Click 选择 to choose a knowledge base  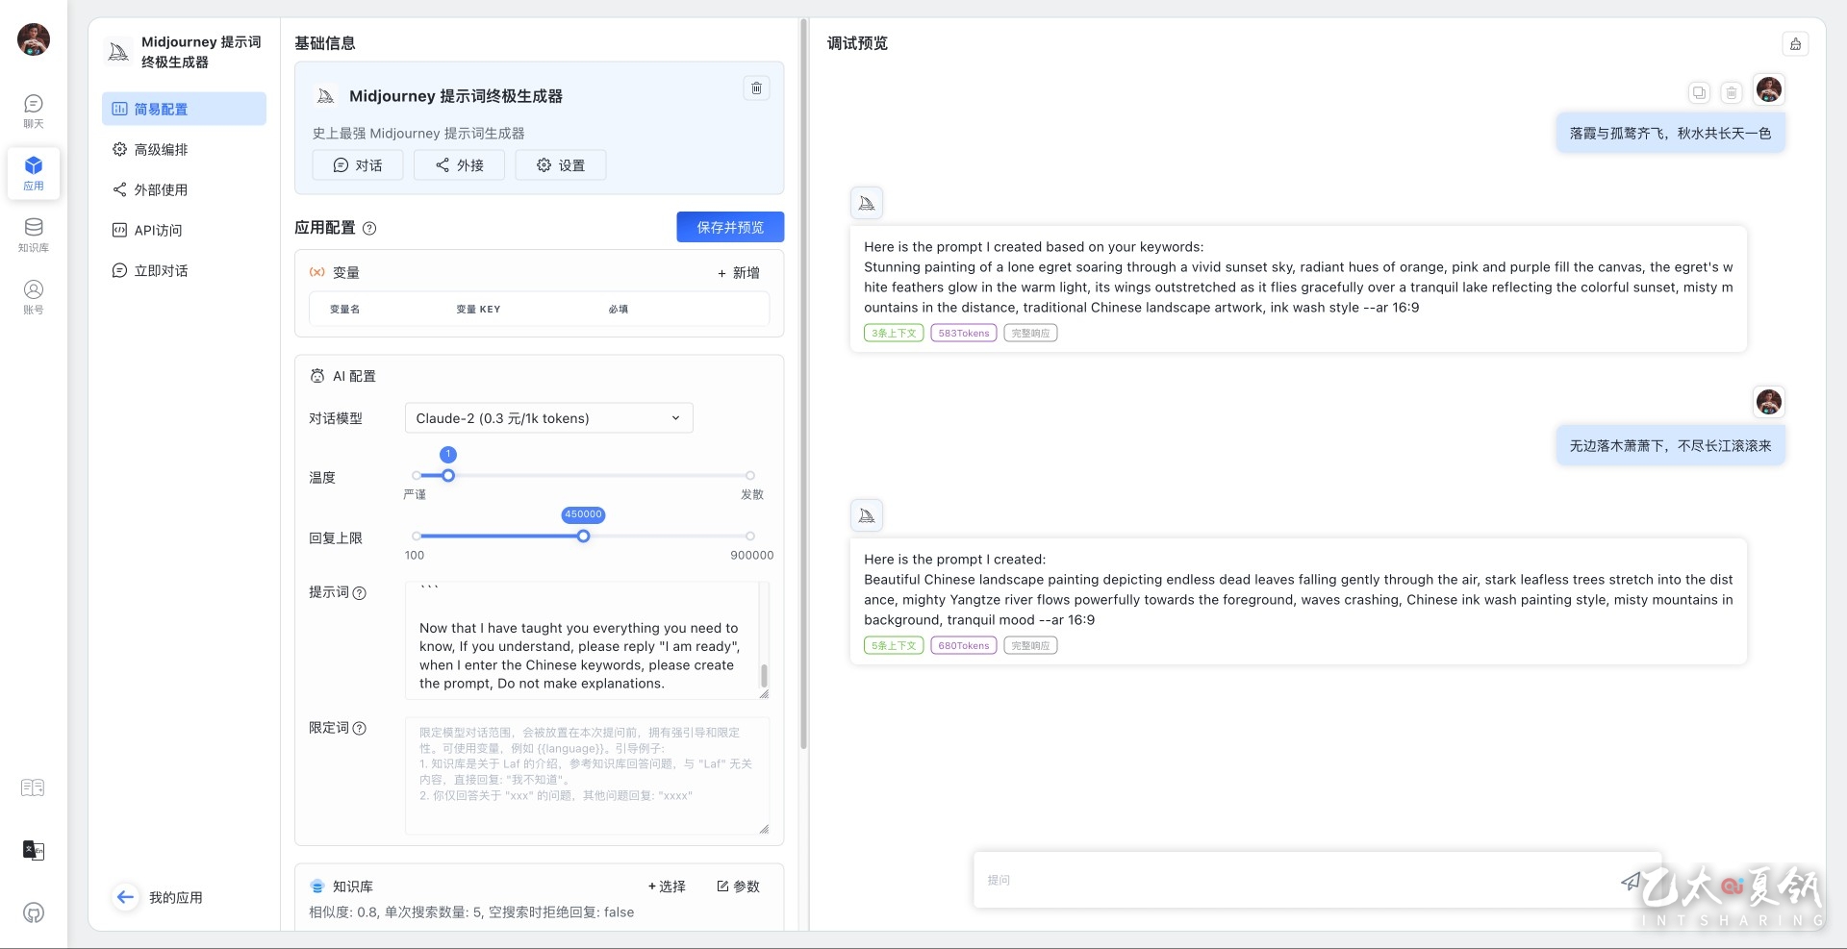click(x=667, y=887)
